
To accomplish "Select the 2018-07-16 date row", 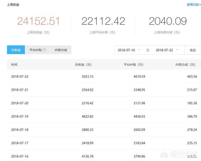I will [104, 155].
